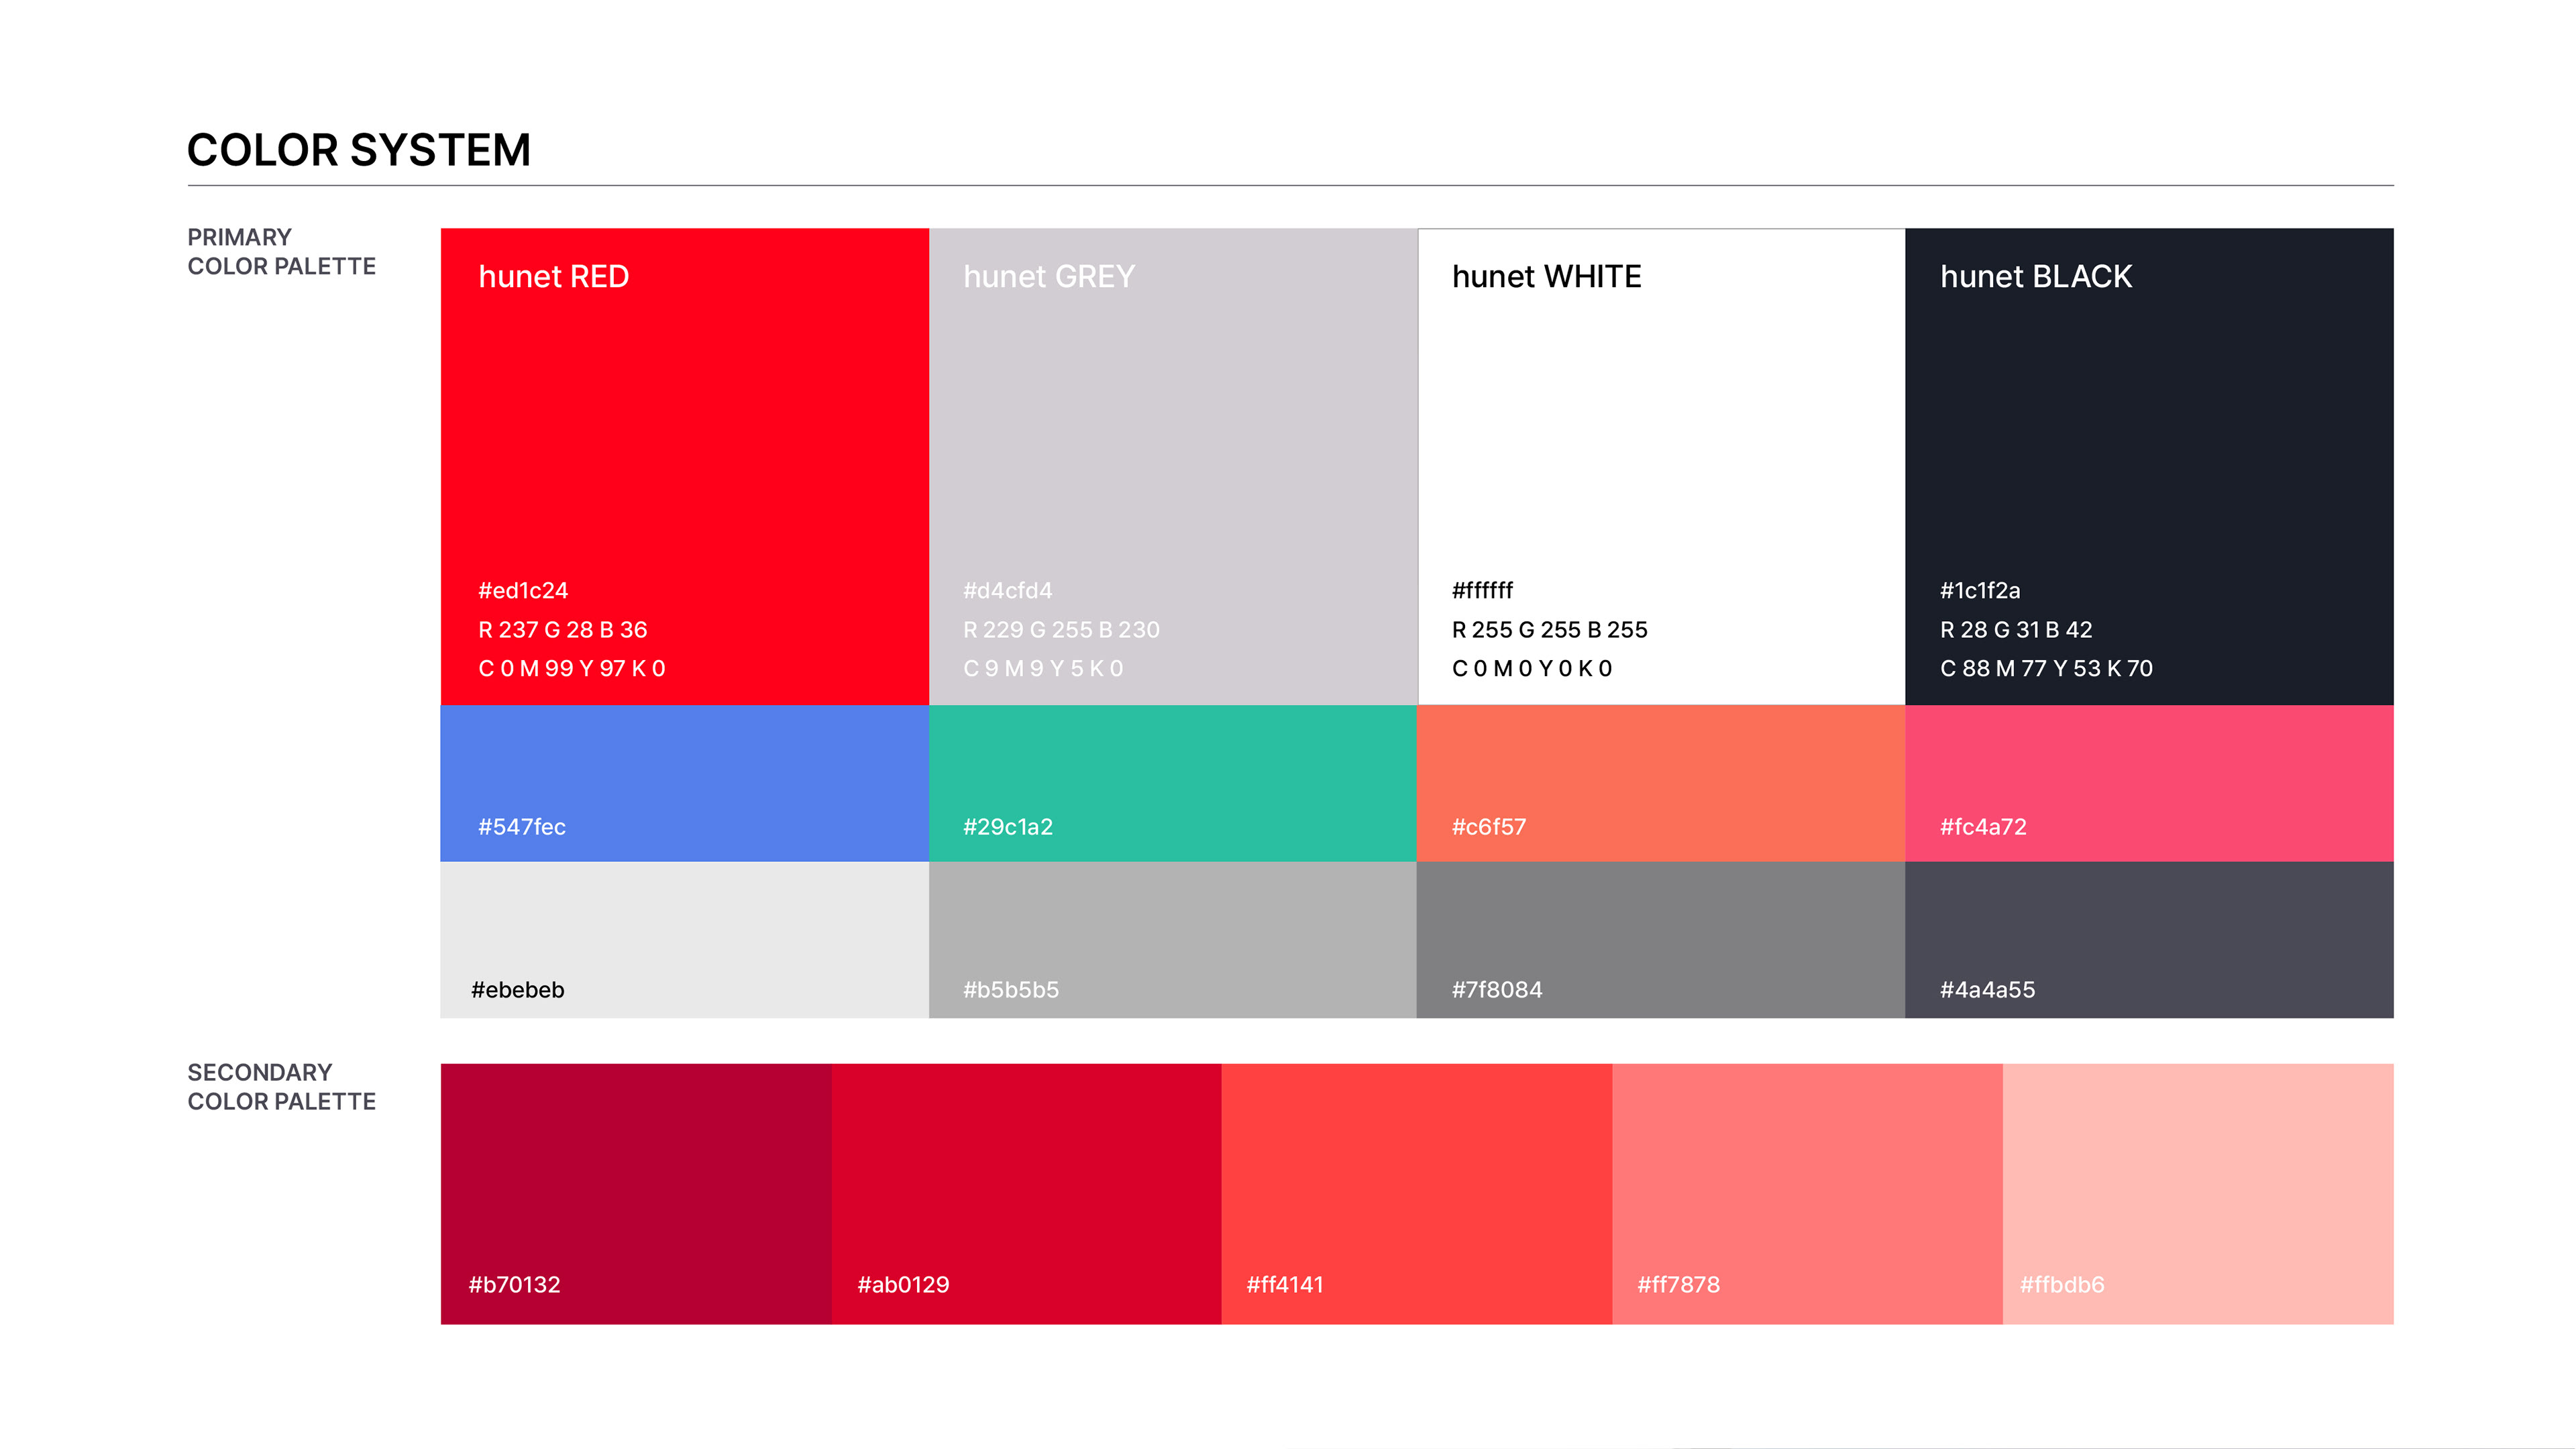
Task: Choose the grey #b5b5b5 swatch
Action: [x=1173, y=940]
